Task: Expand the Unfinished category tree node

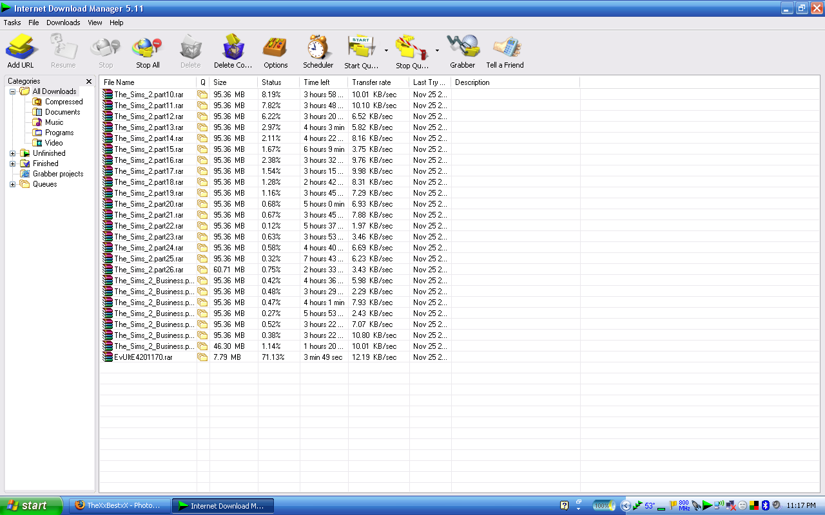Action: [x=12, y=153]
